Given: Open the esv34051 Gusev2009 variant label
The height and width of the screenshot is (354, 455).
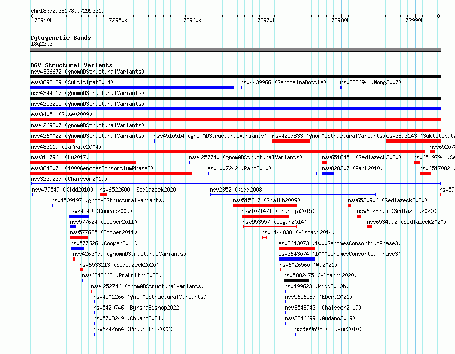Looking at the screenshot, I should 61,114.
